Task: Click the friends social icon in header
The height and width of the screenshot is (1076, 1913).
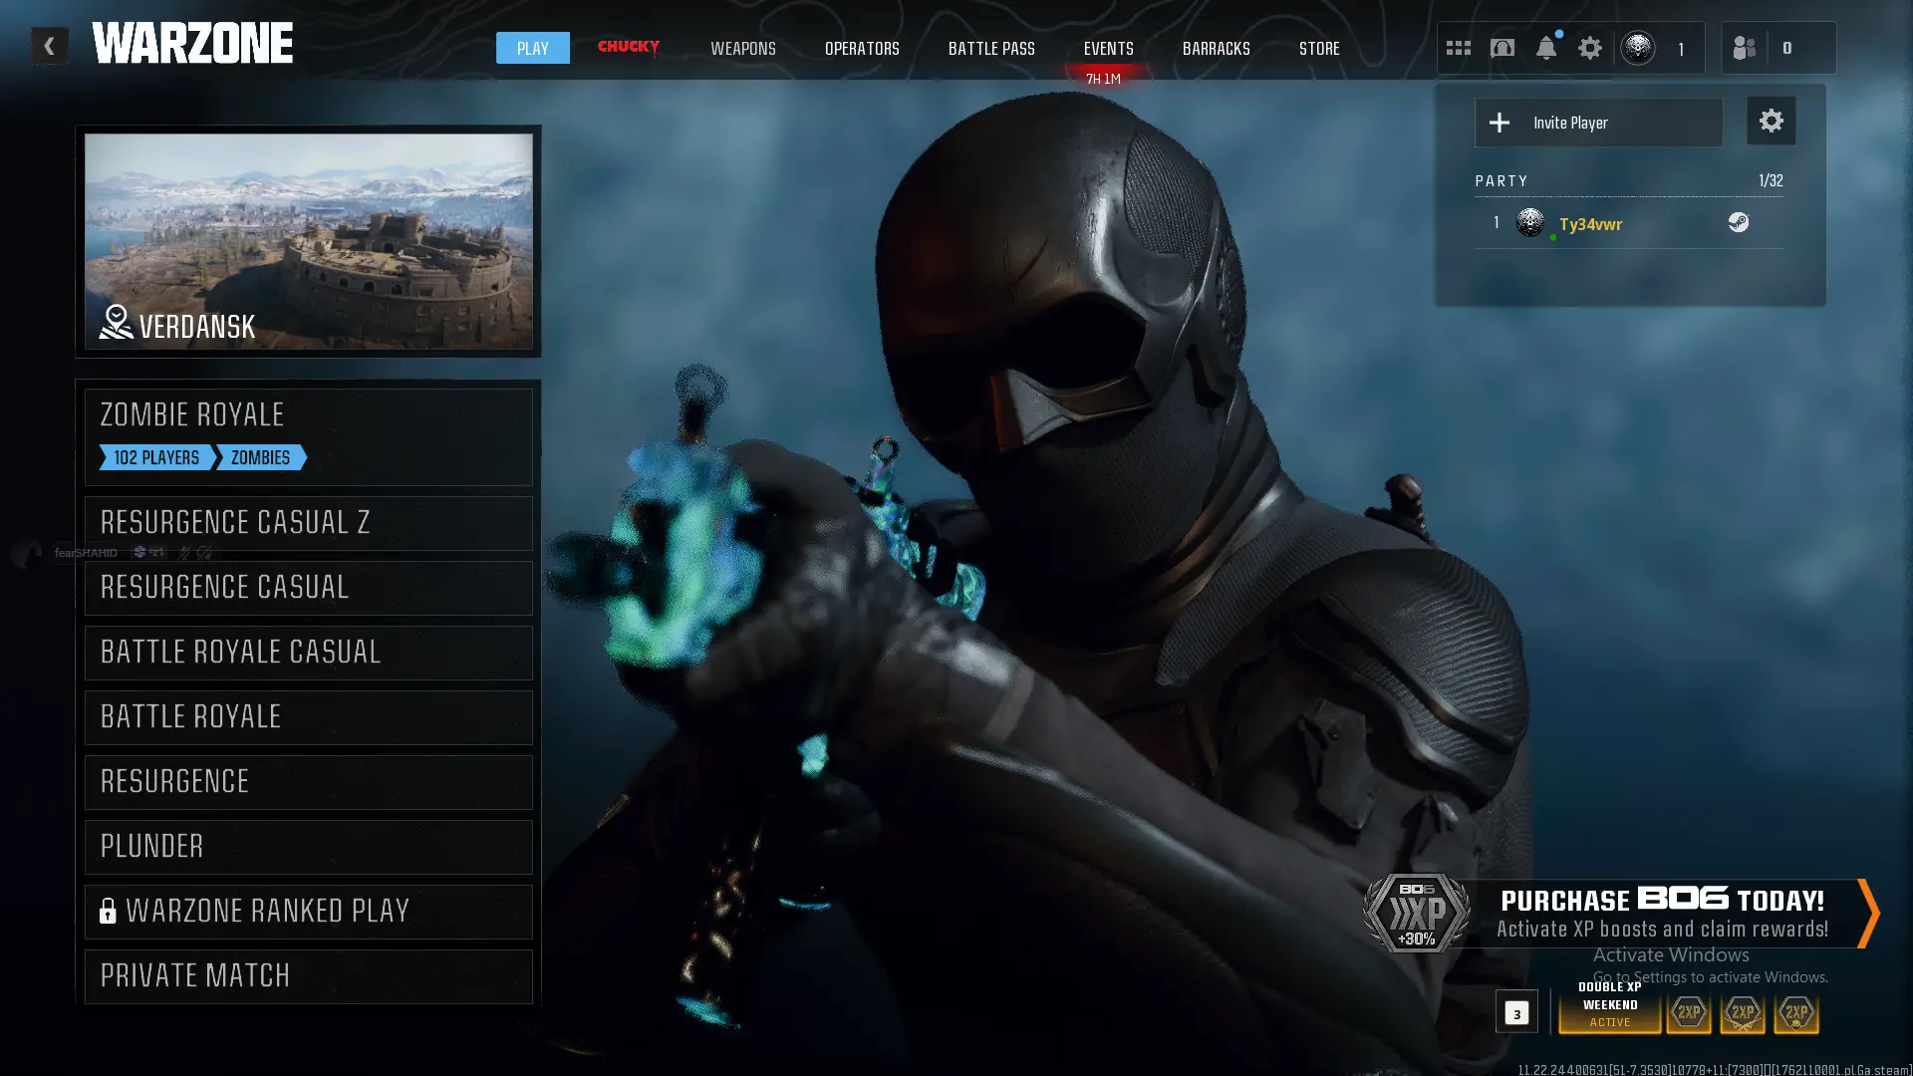Action: (1745, 48)
